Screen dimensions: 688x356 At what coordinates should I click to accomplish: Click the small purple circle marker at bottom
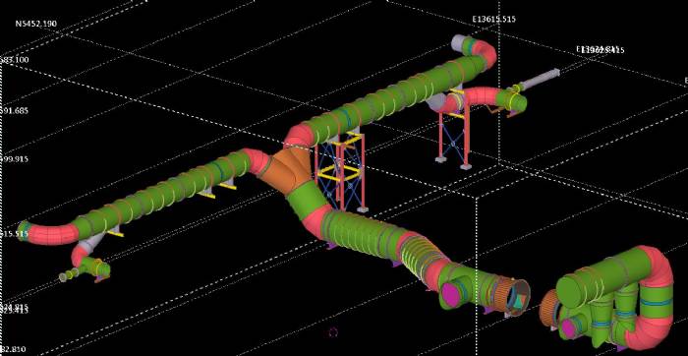[333, 331]
